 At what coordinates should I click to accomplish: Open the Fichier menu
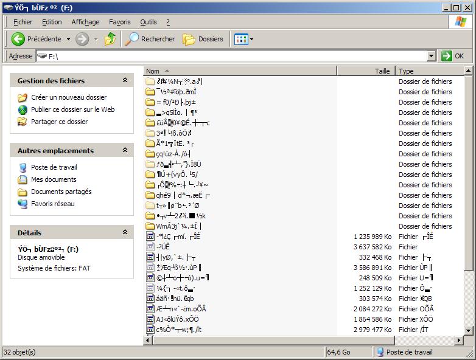23,22
